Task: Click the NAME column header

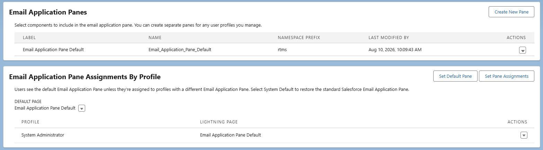Action: coord(155,37)
